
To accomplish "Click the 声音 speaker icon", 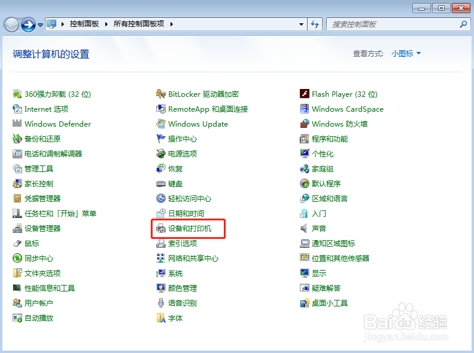I will click(304, 228).
